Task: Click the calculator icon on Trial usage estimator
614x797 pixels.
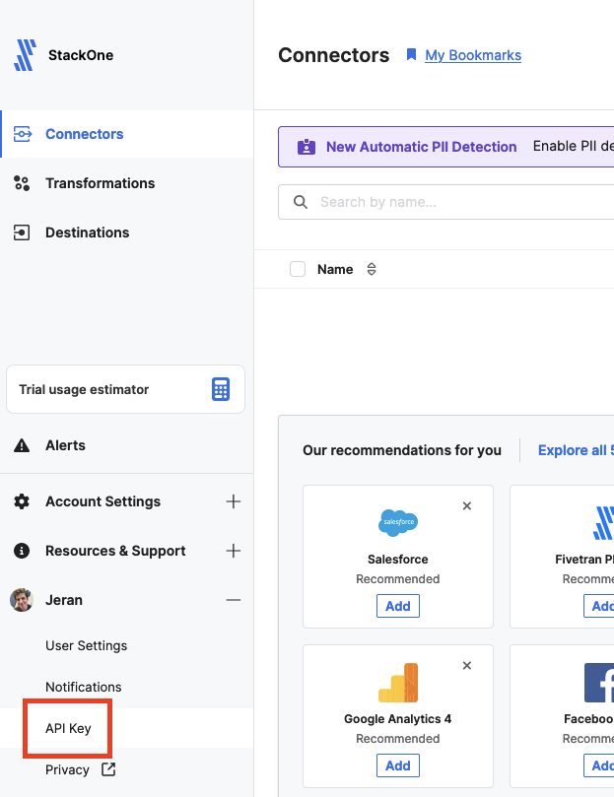Action: [221, 389]
